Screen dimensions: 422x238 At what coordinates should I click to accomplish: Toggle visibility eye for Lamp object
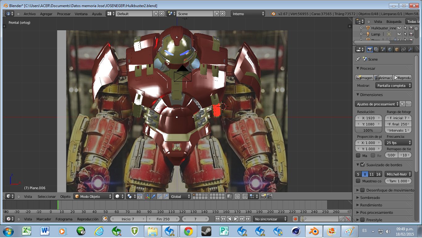[399, 34]
